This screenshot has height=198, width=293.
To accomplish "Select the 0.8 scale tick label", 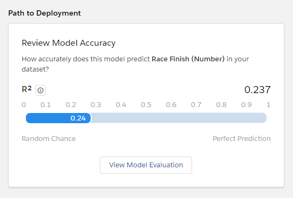I will click(x=221, y=105).
